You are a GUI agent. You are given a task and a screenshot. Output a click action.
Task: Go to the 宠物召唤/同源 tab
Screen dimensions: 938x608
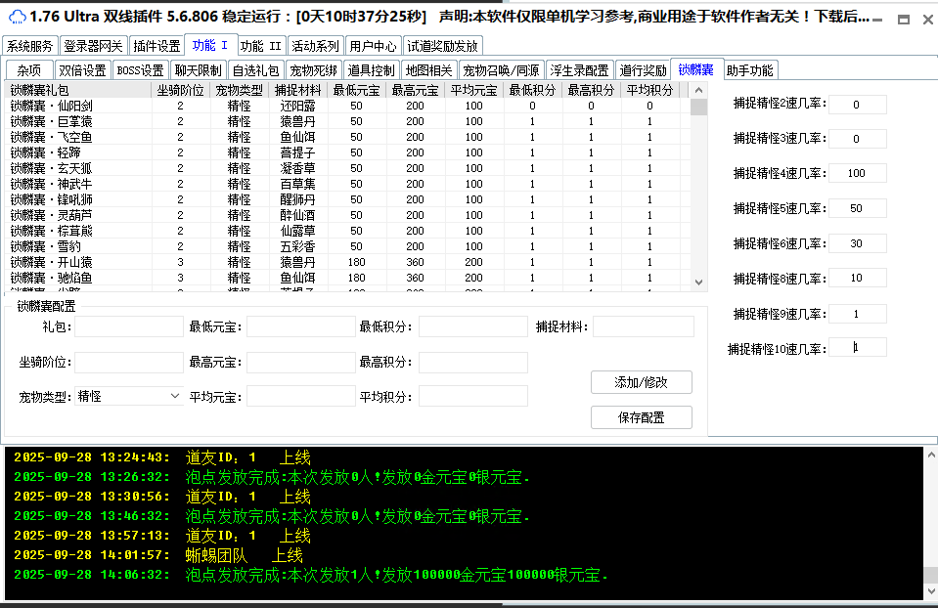[x=501, y=70]
